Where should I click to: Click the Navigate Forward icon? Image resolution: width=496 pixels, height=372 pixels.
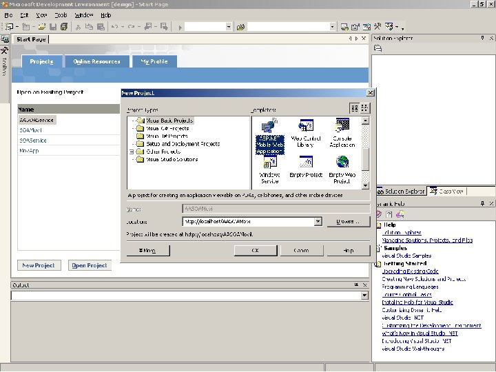(164, 27)
